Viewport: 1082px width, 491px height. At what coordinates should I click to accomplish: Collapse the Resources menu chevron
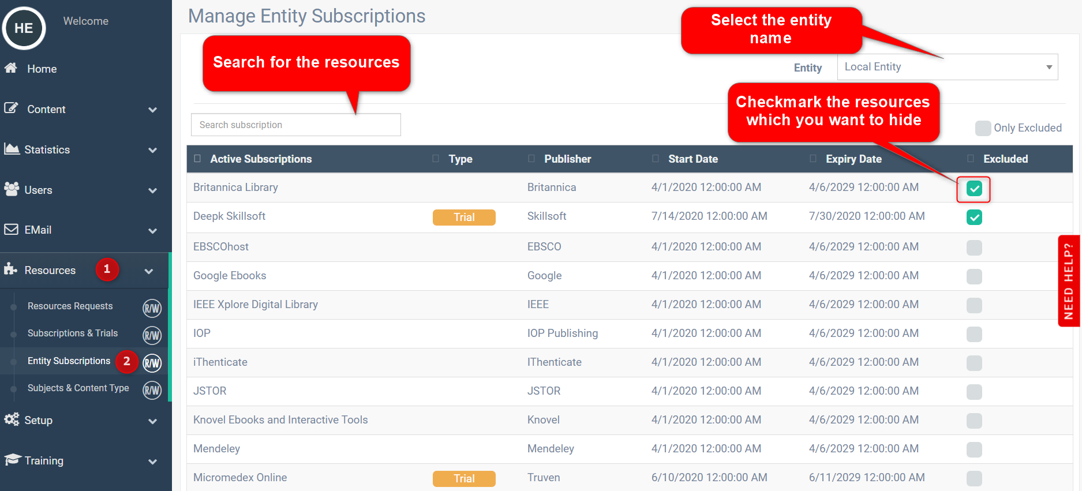pos(149,271)
